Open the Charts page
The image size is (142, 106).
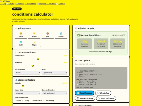click(10, 4)
